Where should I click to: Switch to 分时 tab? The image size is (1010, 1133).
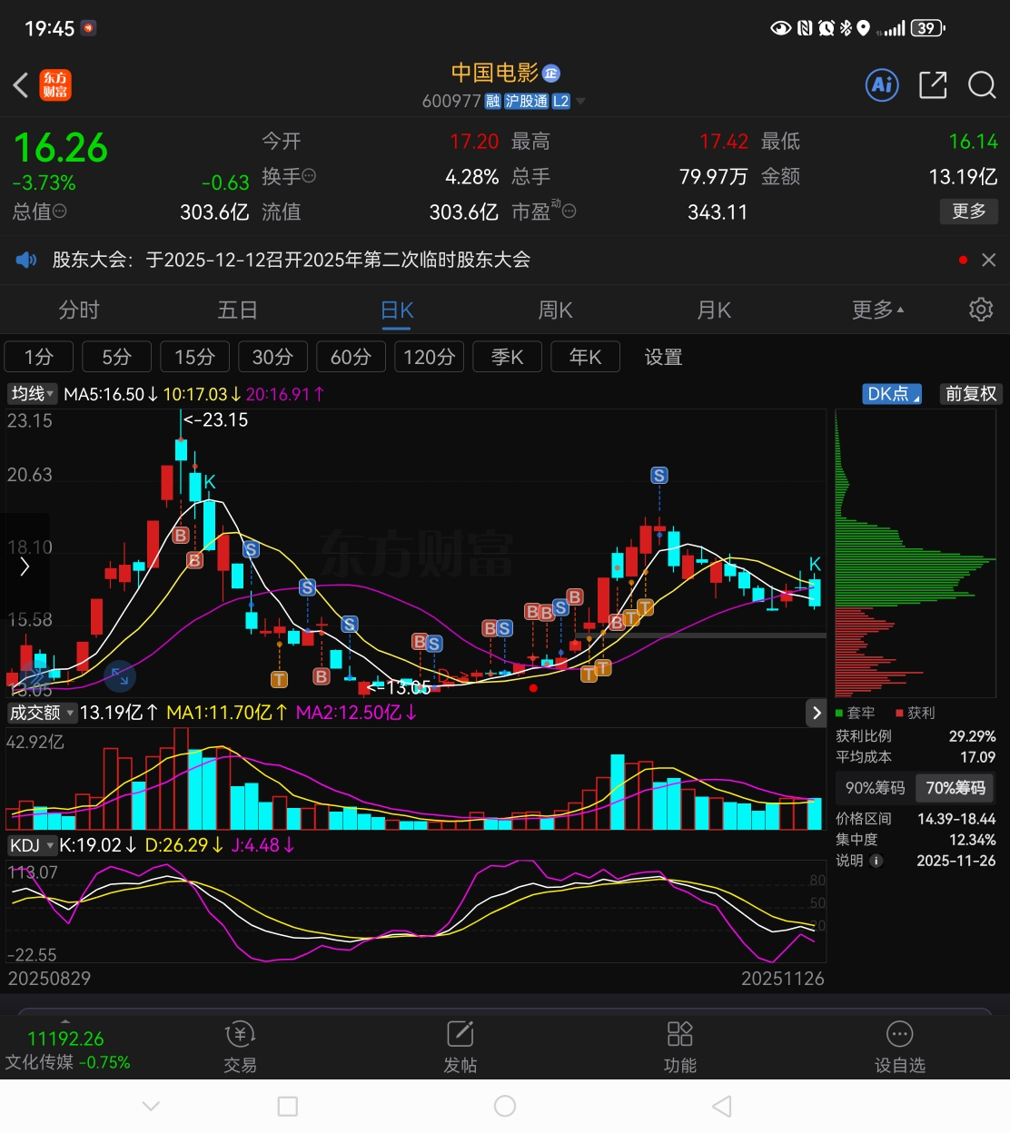pos(79,310)
